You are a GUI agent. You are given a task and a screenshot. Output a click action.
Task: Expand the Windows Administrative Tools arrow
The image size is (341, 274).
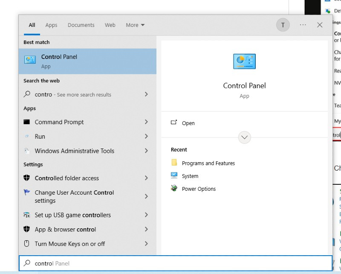point(146,151)
